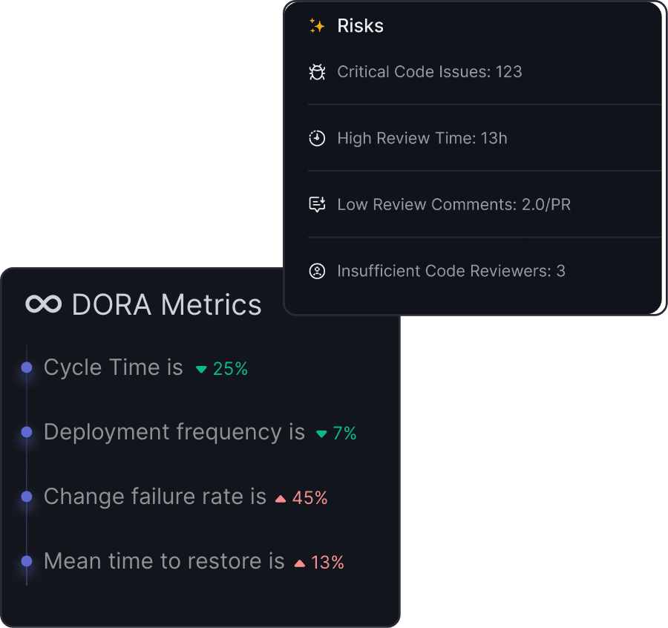The width and height of the screenshot is (668, 628).
Task: Select the Cycle Time timeline dot
Action: pyautogui.click(x=27, y=367)
